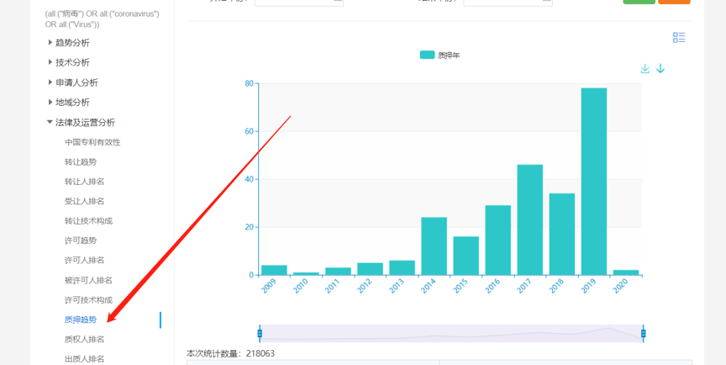
Task: Click the right range slider handle
Action: coord(643,334)
